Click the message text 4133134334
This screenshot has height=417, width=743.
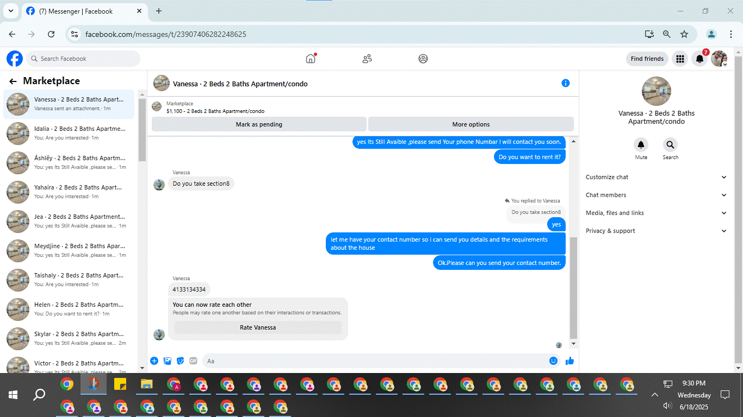coord(189,289)
